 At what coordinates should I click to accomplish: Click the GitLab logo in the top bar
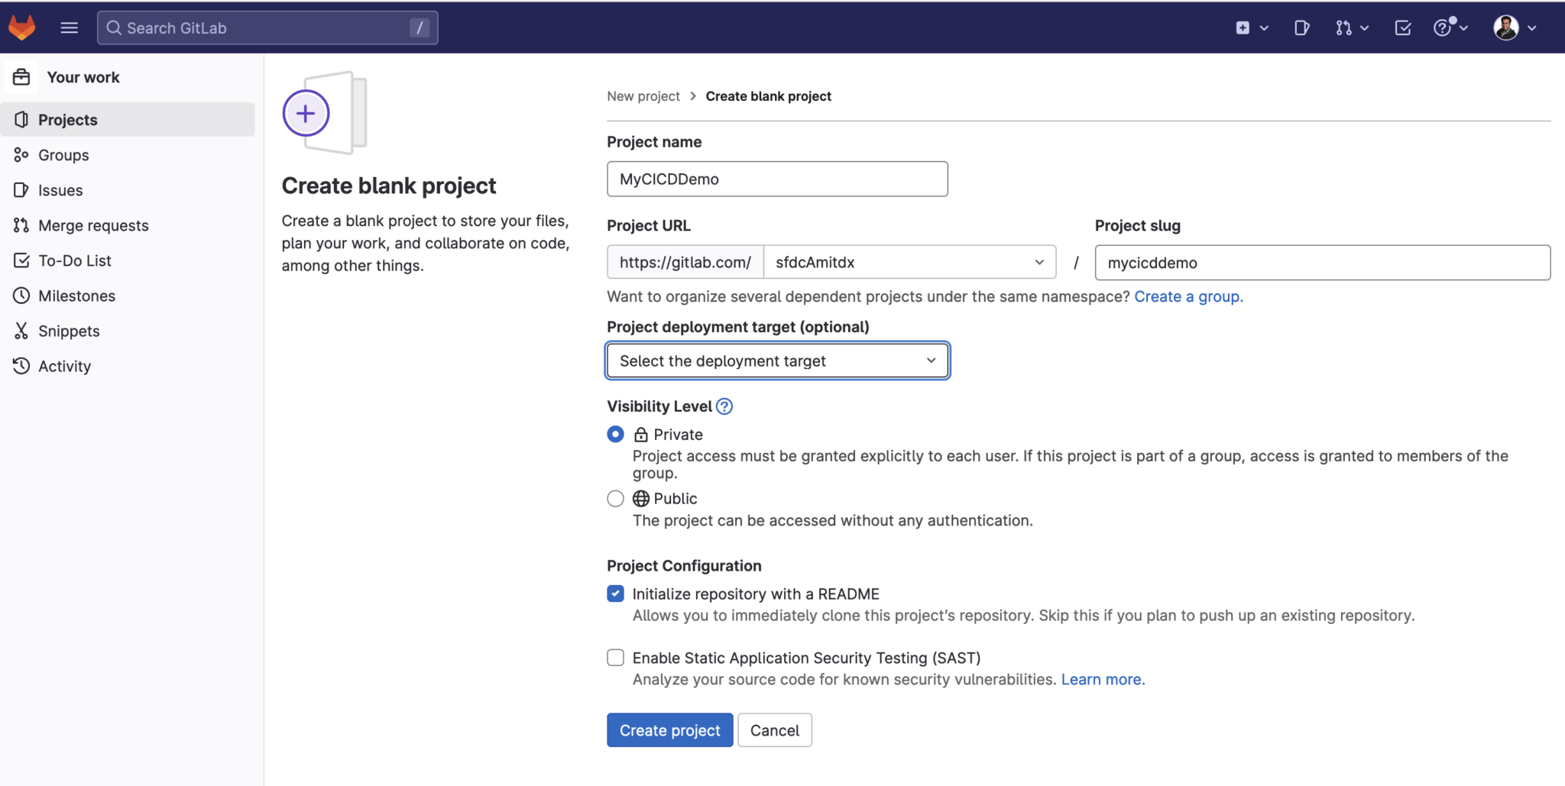point(22,27)
